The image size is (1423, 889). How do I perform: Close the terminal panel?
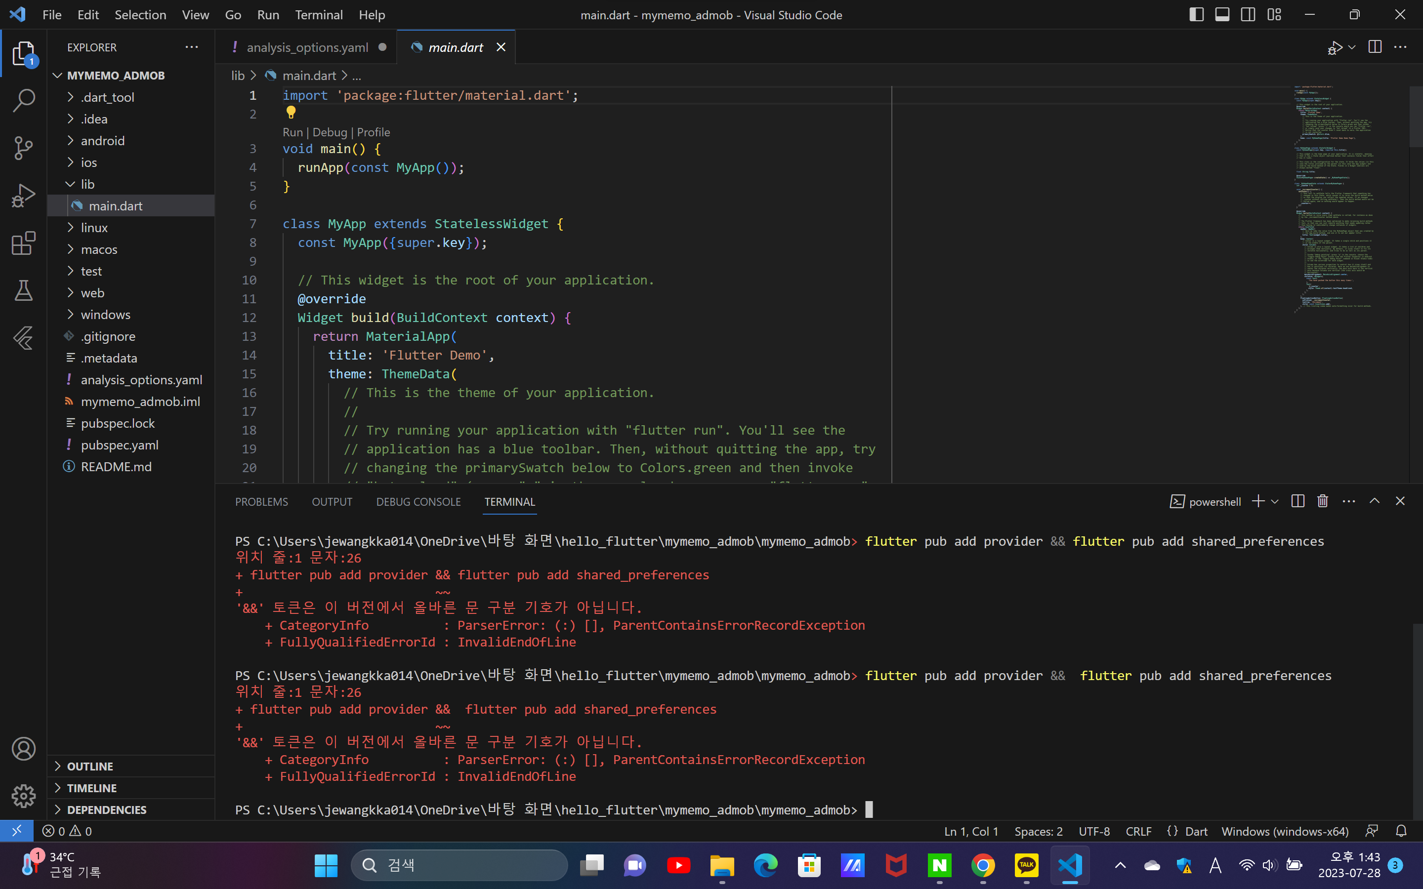(x=1400, y=501)
